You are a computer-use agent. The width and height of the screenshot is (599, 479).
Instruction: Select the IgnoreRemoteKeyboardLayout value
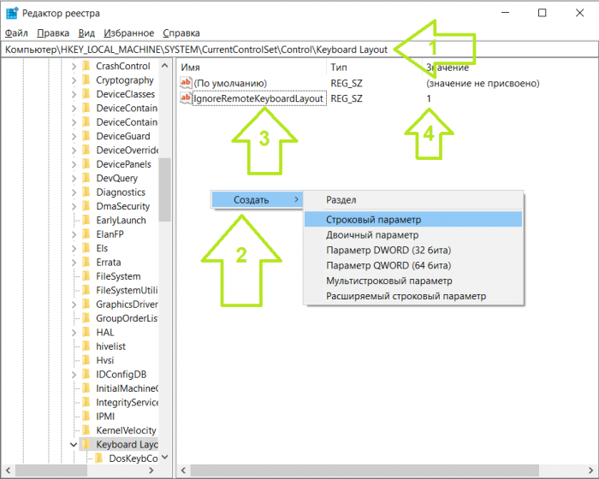coord(259,98)
